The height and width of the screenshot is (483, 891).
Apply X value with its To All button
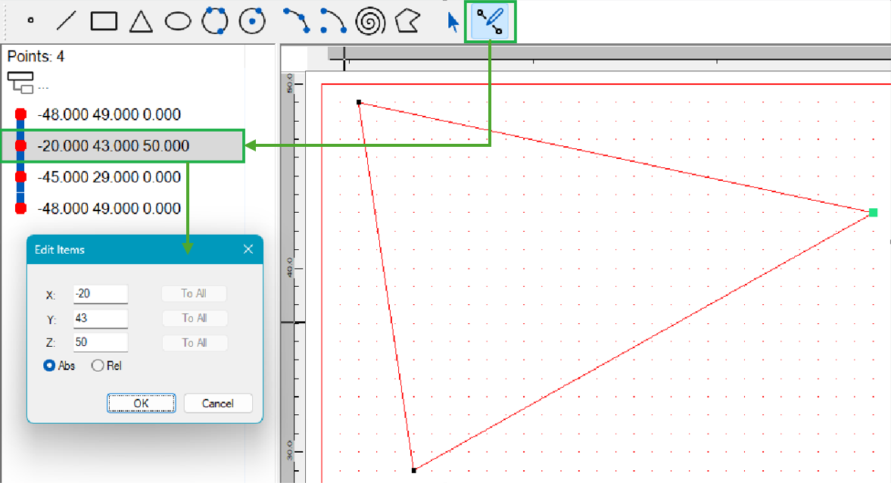[194, 294]
